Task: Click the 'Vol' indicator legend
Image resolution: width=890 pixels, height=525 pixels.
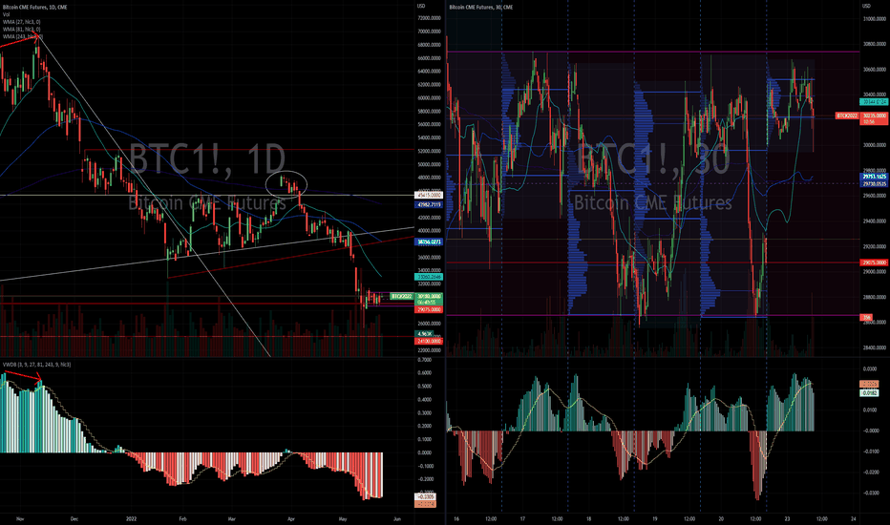Action: [6, 14]
